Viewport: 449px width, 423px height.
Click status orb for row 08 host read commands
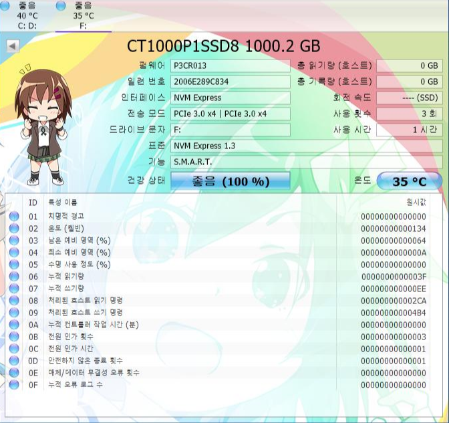click(x=14, y=301)
